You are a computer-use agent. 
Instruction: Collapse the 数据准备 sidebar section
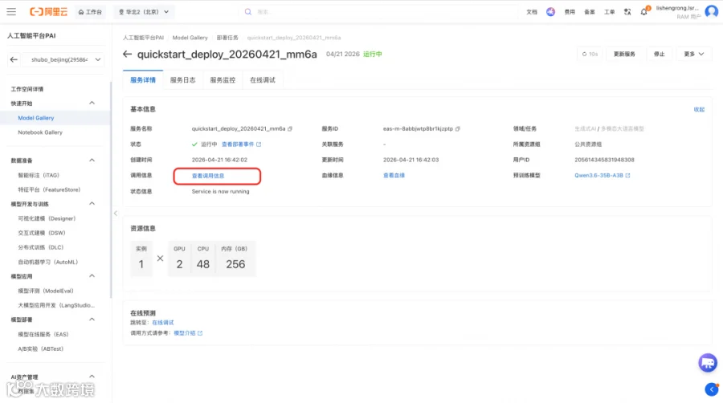[x=92, y=161]
